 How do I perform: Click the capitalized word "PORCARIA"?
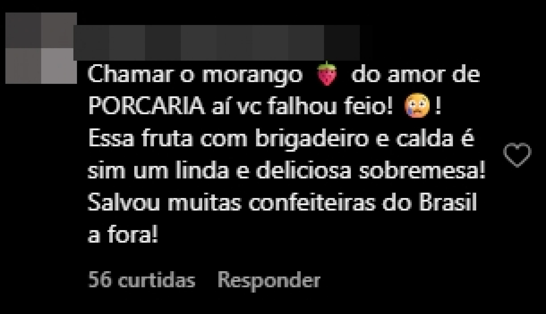pos(147,107)
